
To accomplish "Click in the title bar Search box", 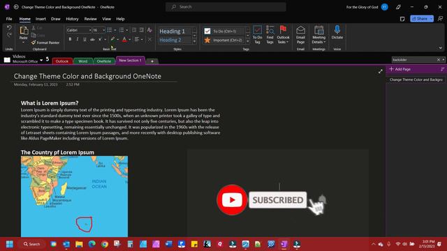I will (x=226, y=7).
